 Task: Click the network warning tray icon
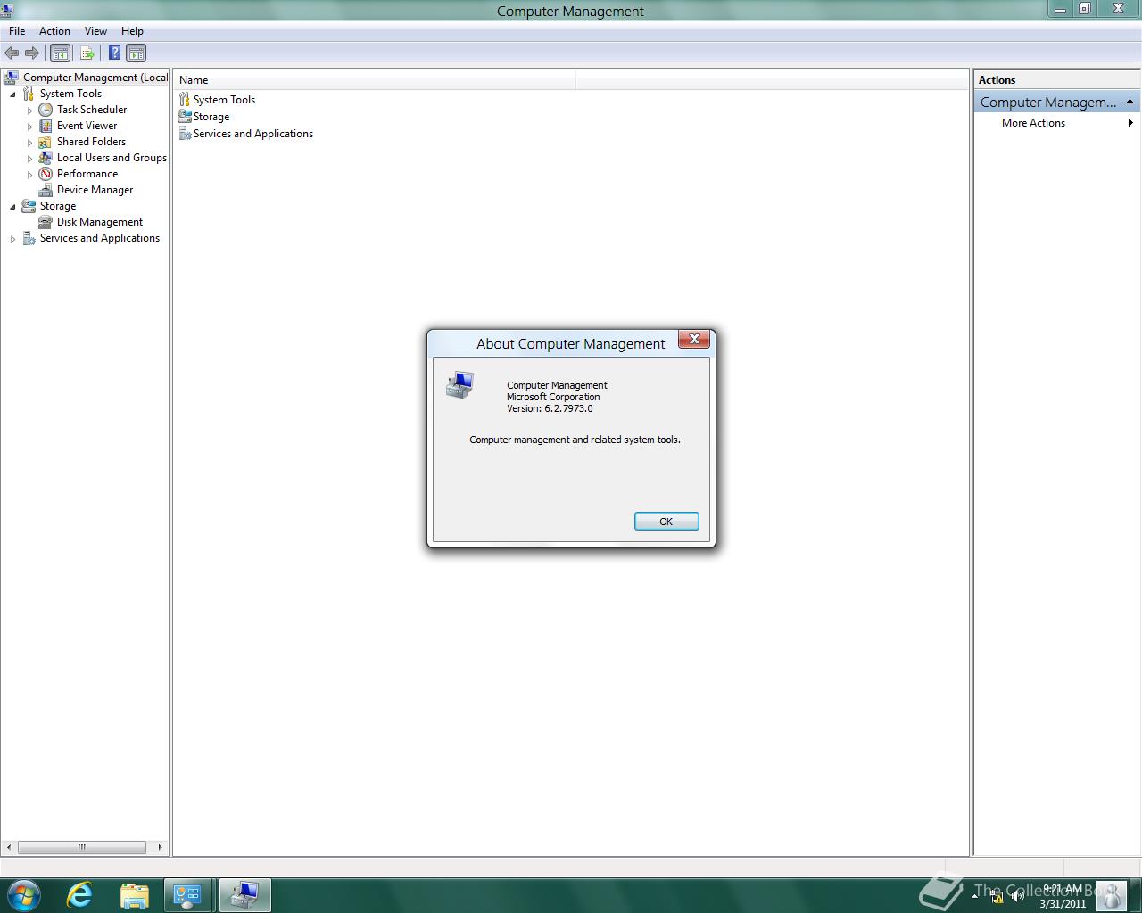click(x=997, y=896)
